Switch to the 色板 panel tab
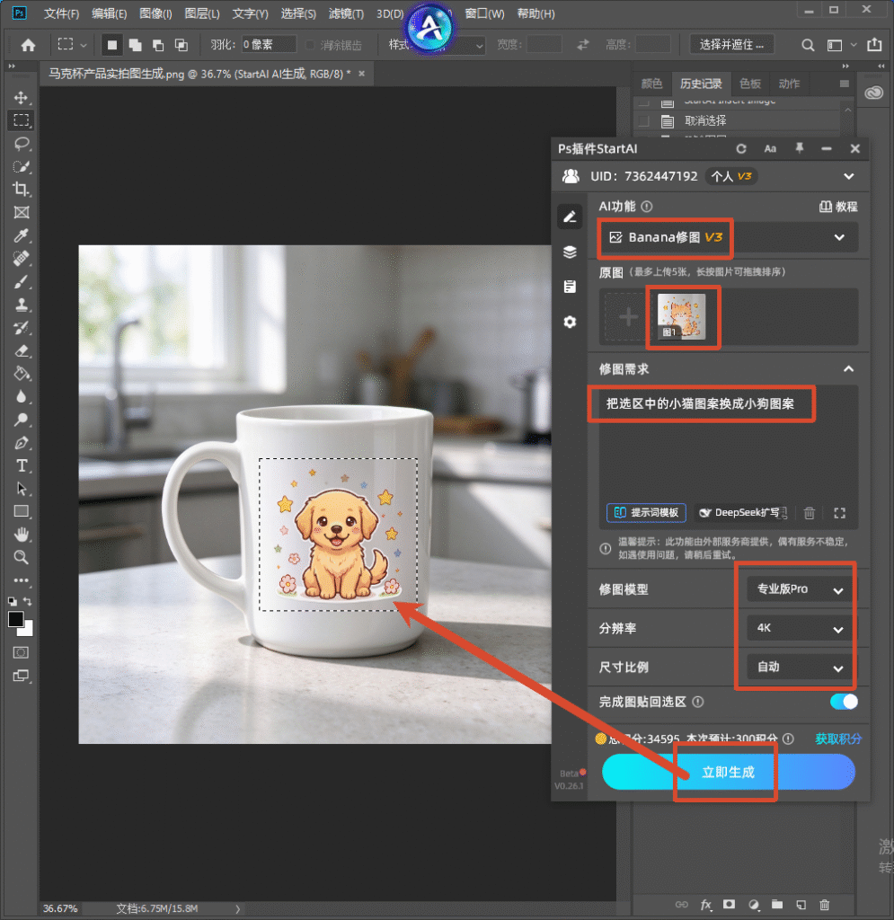Viewport: 894px width, 920px height. tap(750, 84)
